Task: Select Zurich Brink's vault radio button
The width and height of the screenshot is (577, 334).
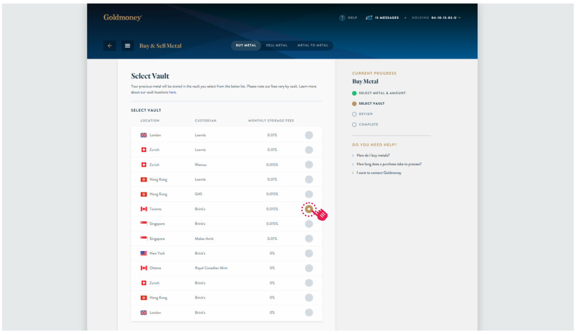Action: 309,283
